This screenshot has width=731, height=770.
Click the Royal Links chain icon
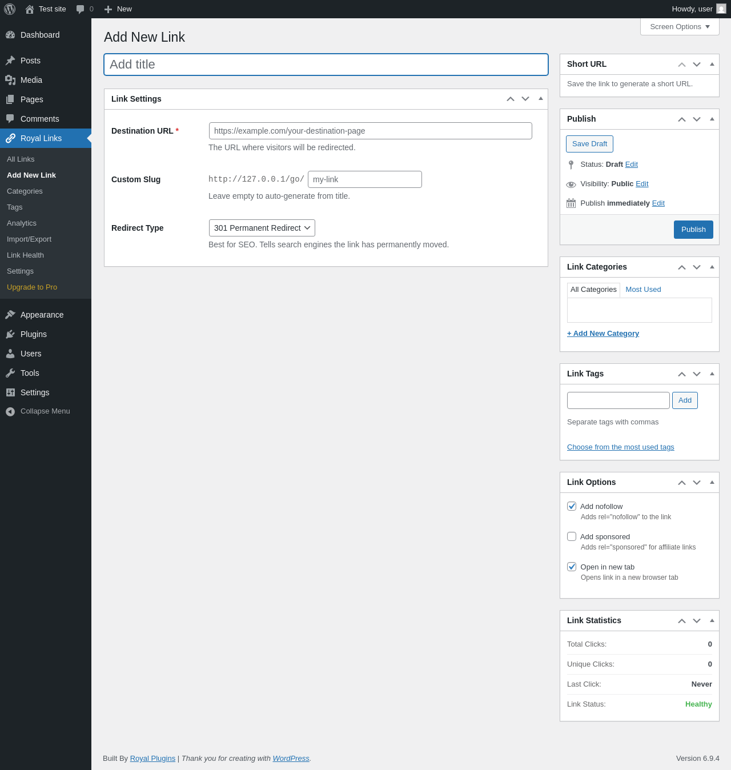(10, 138)
